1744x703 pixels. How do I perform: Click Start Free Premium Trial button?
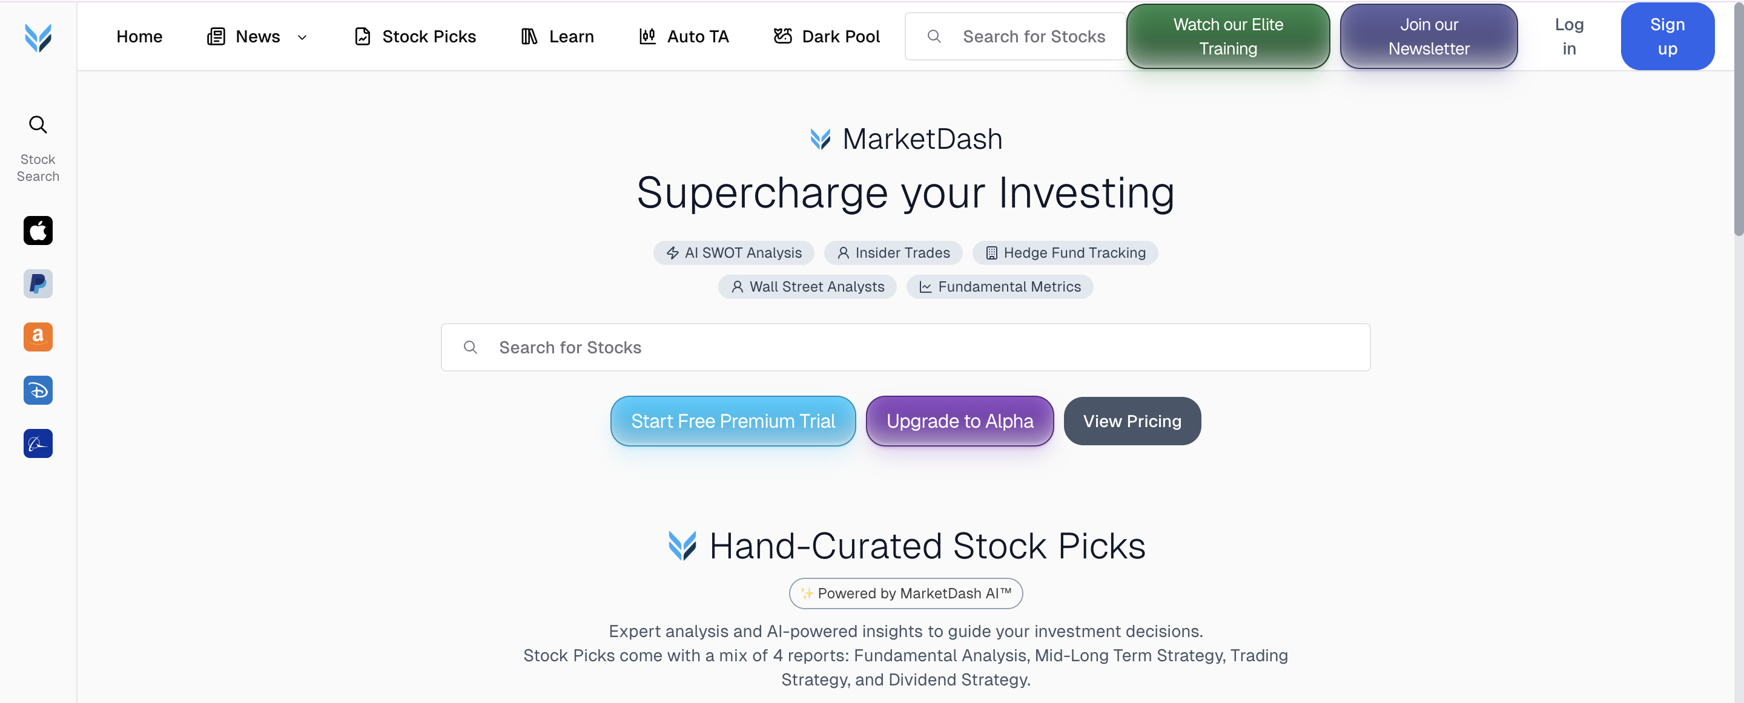point(733,421)
